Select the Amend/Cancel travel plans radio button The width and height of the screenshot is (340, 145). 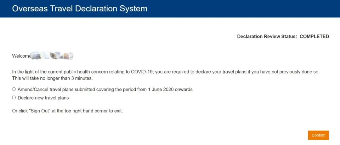point(14,89)
